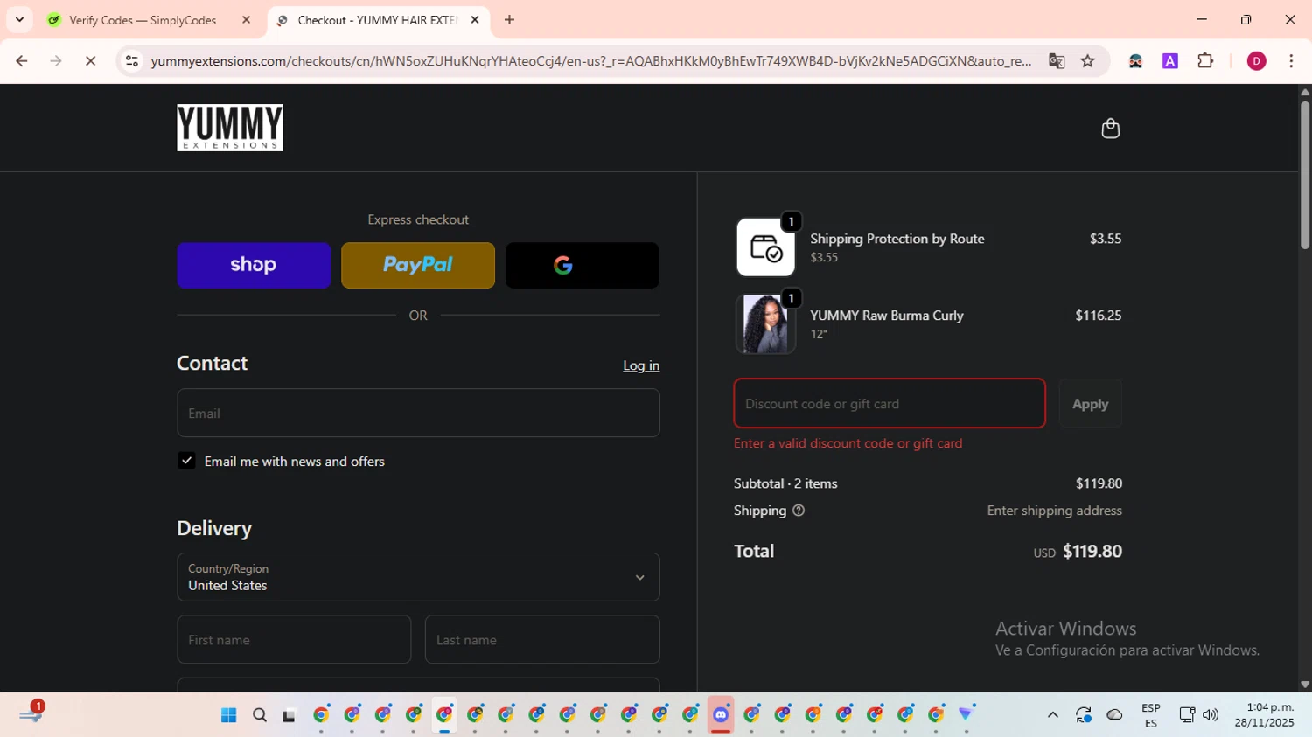Viewport: 1312px width, 737px height.
Task: Select the Checkout - YUMMY HAIR tab
Action: tap(376, 20)
